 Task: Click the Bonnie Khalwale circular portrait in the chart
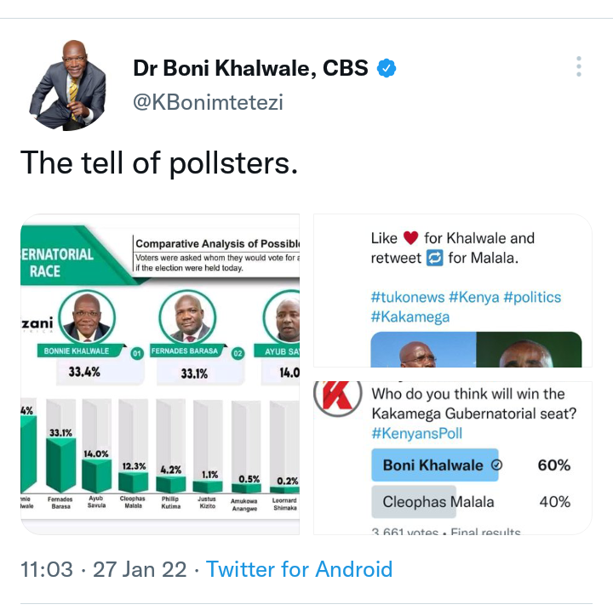pos(87,317)
